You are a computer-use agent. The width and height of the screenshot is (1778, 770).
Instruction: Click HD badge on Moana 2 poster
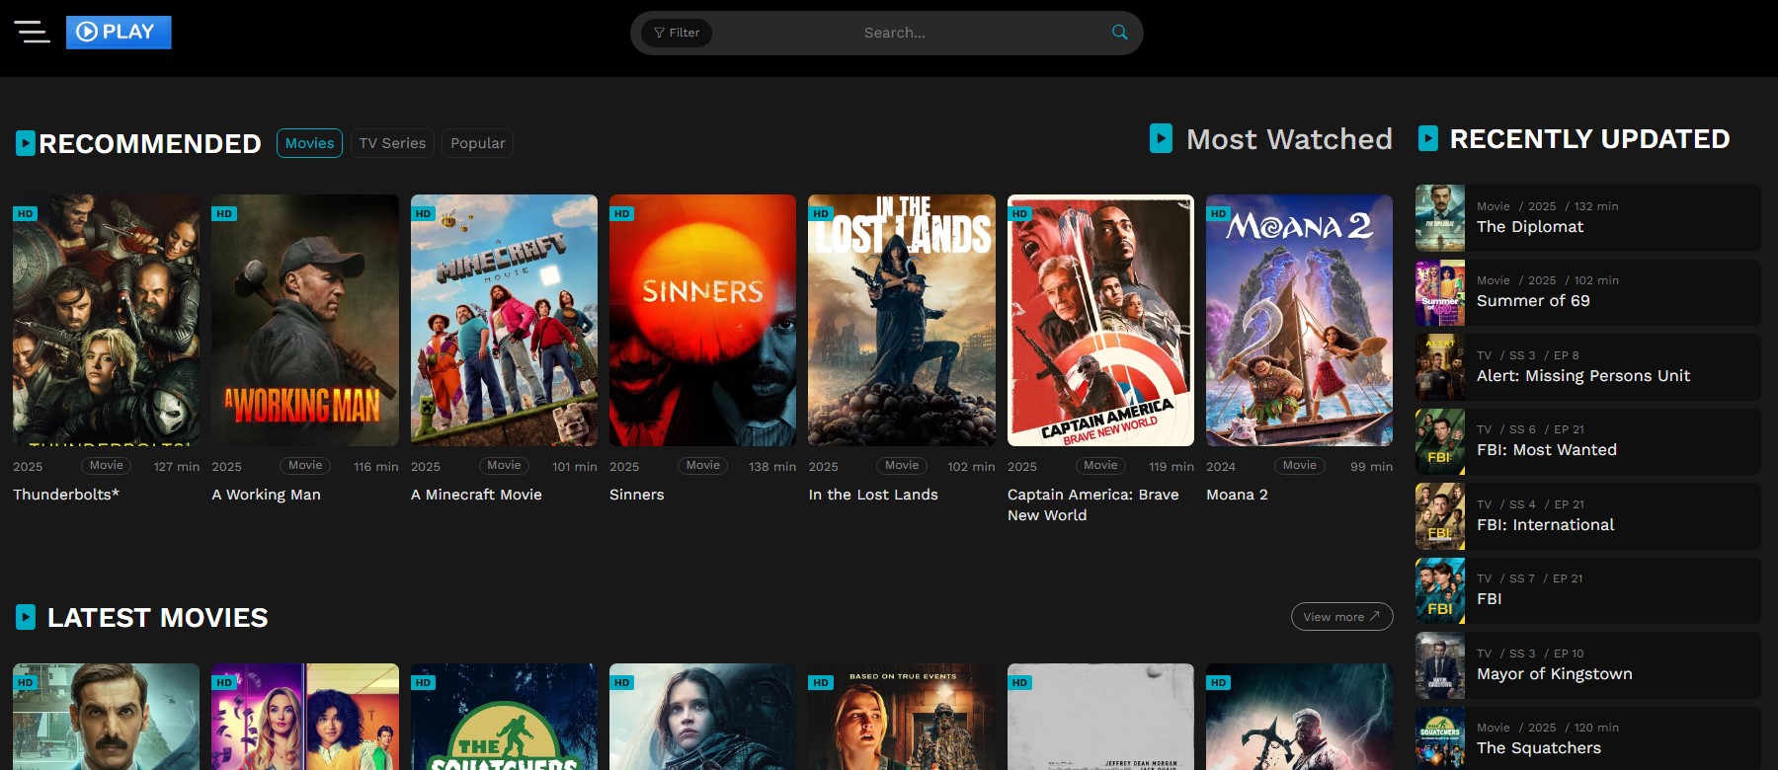(1218, 213)
